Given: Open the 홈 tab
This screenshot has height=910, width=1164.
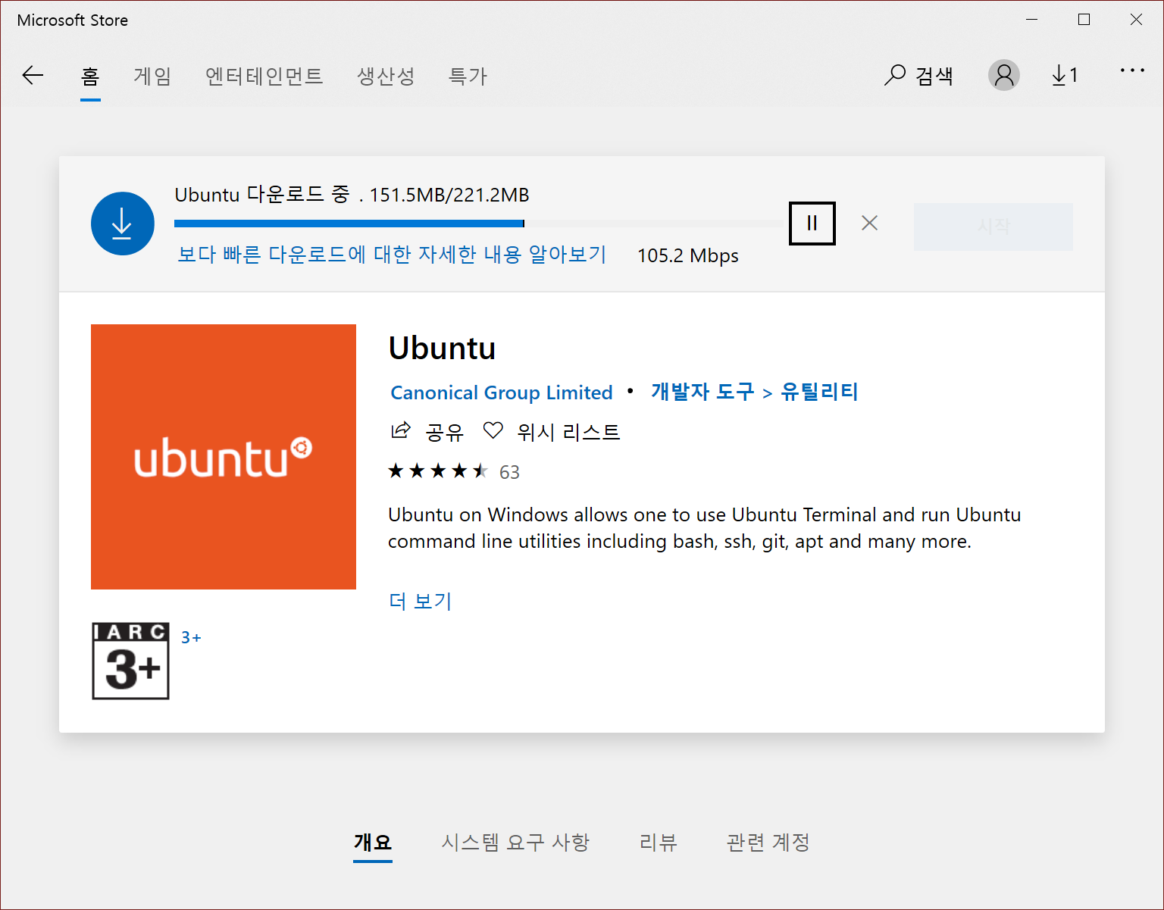Looking at the screenshot, I should coord(90,76).
